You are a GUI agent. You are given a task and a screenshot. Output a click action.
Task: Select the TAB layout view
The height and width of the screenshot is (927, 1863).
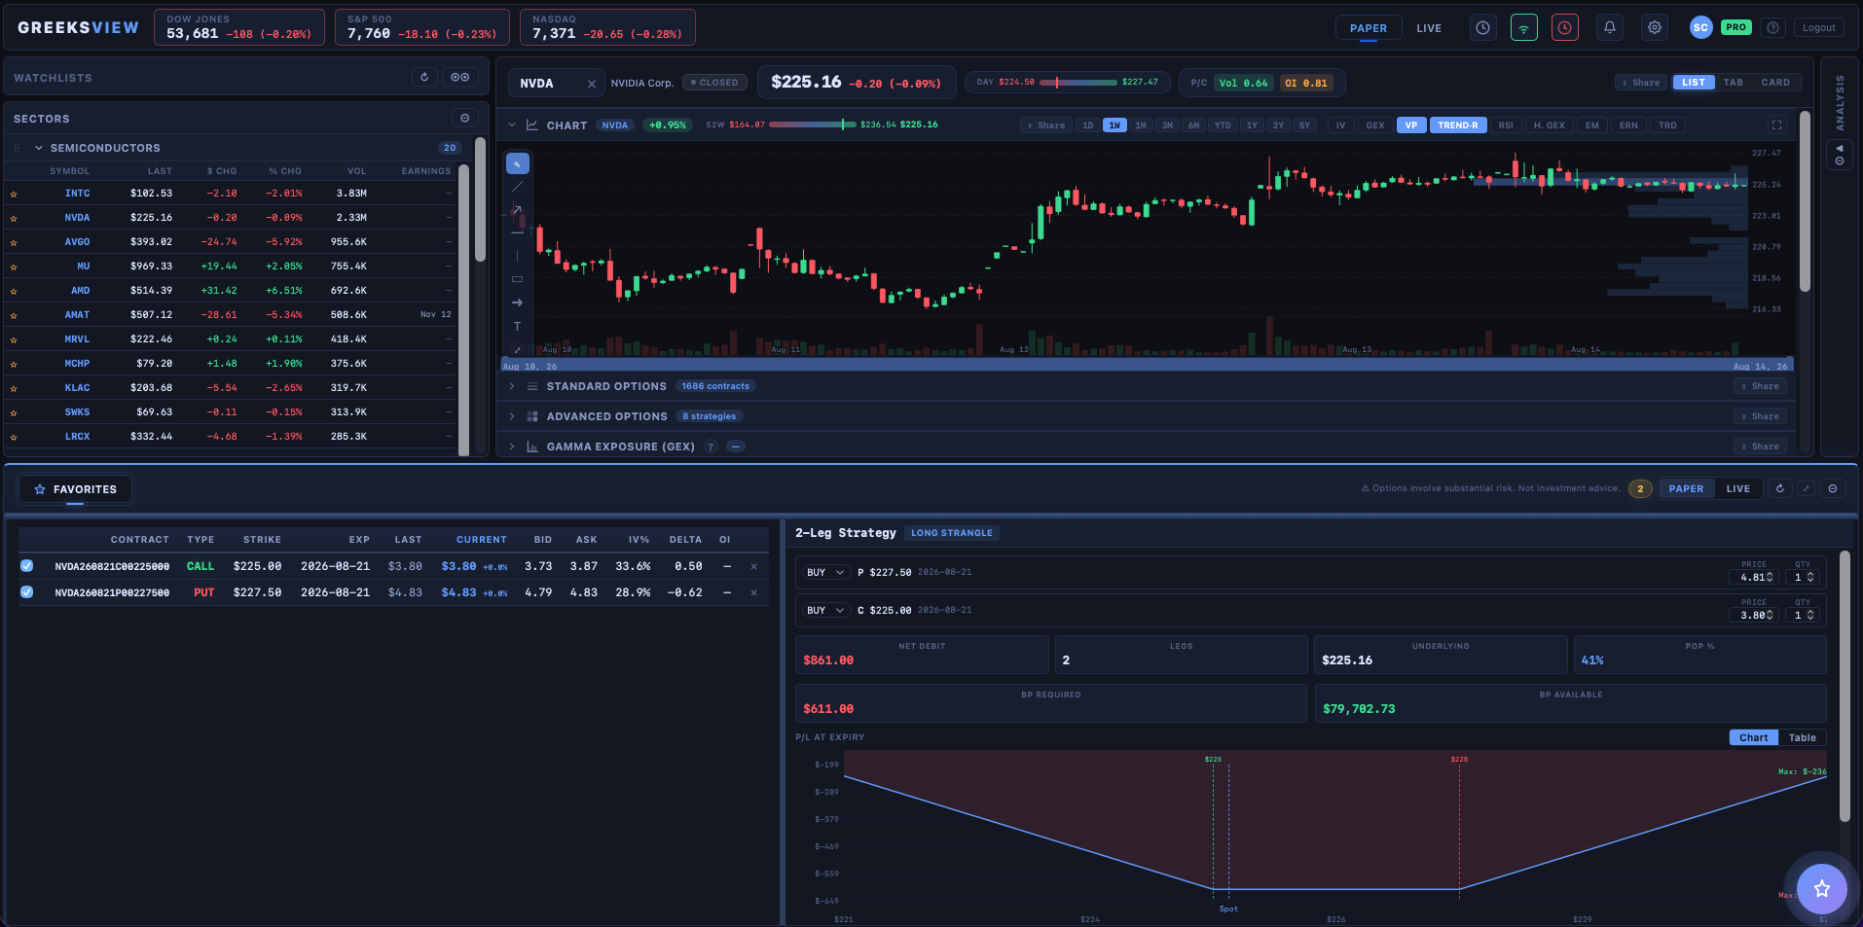point(1734,83)
